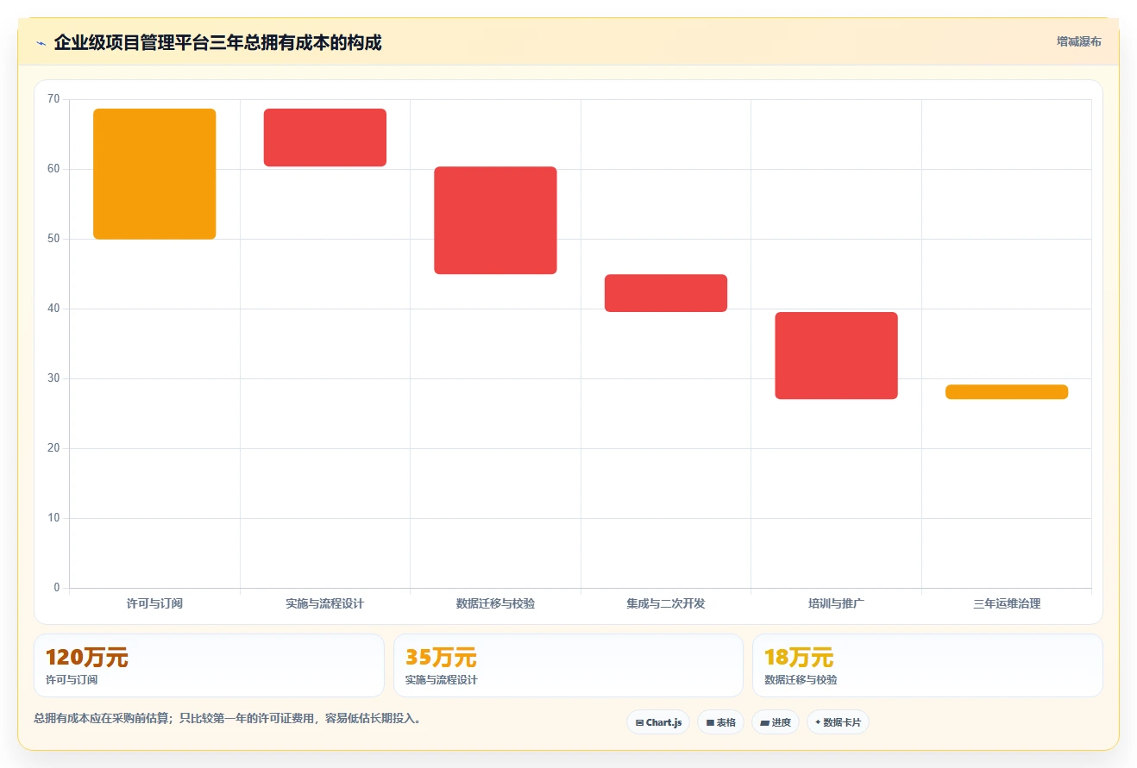Open the 120万元 许可与订阅 data card
The width and height of the screenshot is (1137, 768).
[x=209, y=665]
